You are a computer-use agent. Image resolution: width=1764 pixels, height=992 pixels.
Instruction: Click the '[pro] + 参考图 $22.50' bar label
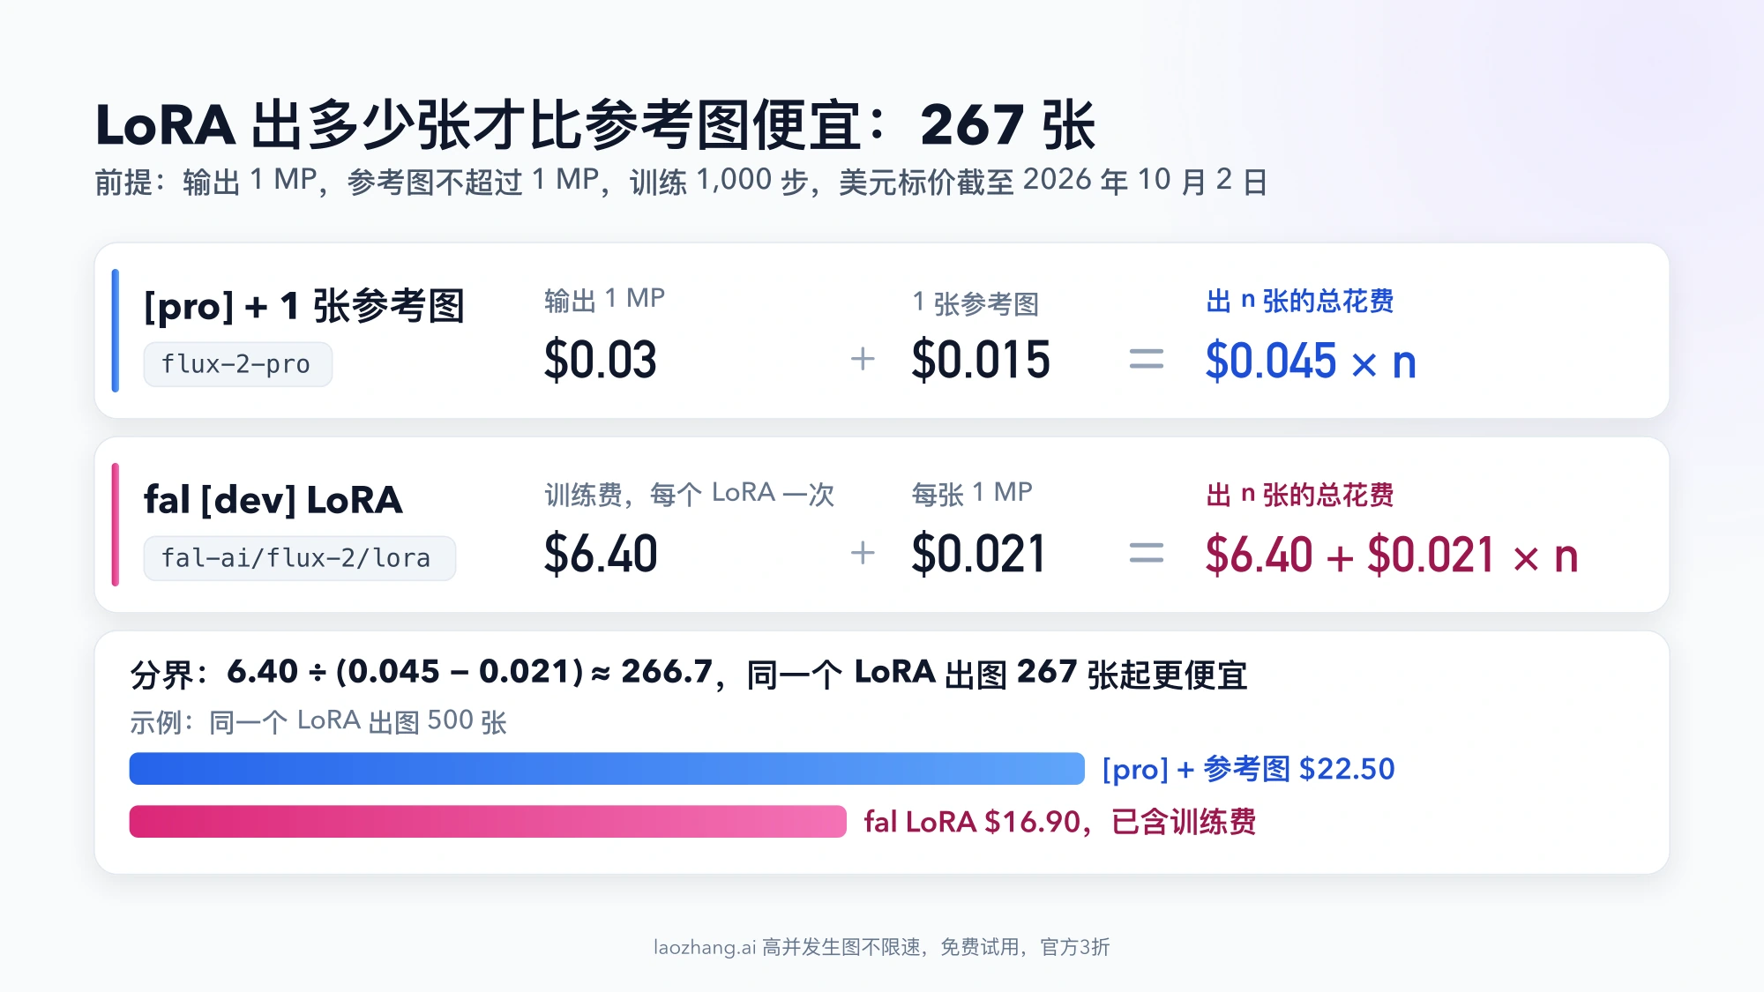(x=1249, y=769)
